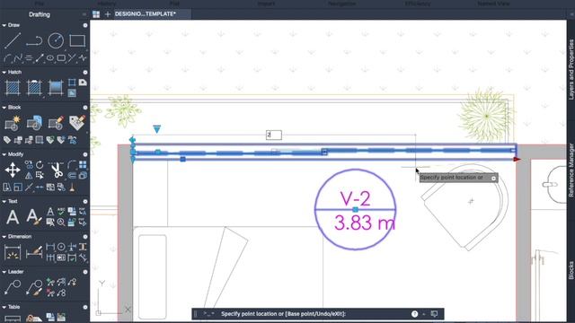Activate the Trim scissors tool

56,170
